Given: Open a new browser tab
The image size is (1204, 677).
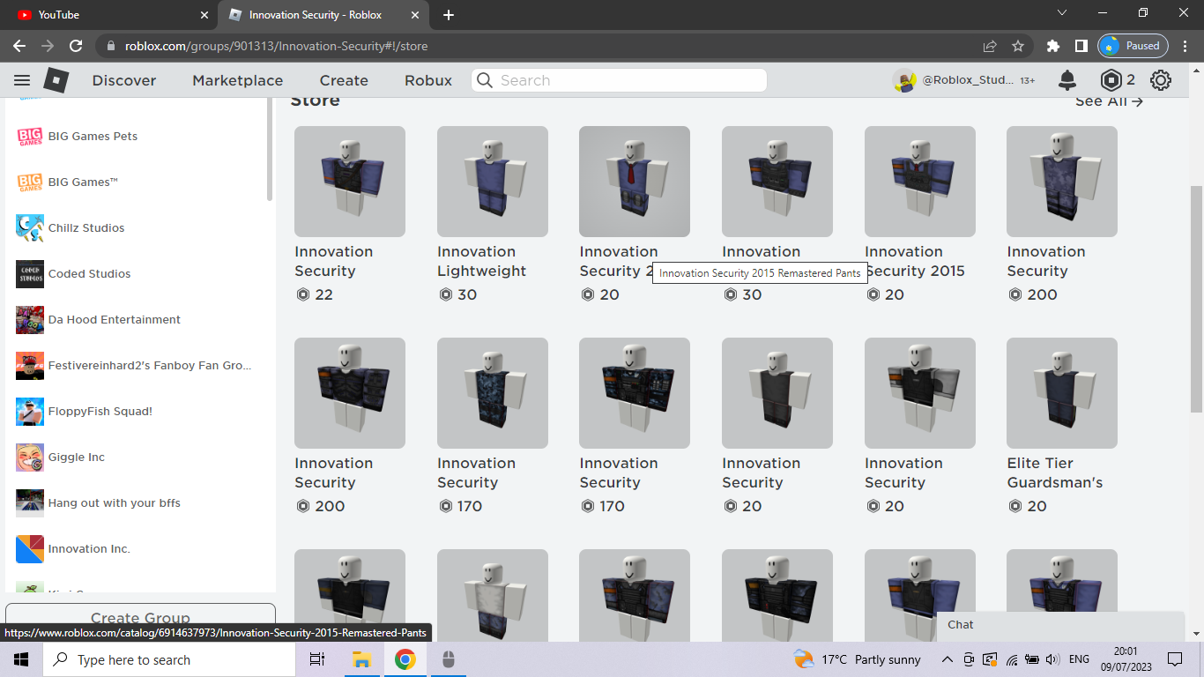Looking at the screenshot, I should pos(449,15).
